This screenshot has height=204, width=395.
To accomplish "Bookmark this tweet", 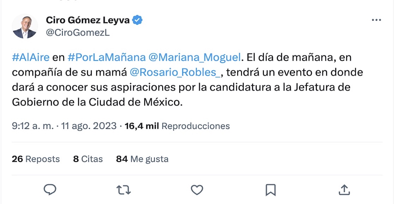I will (x=271, y=190).
